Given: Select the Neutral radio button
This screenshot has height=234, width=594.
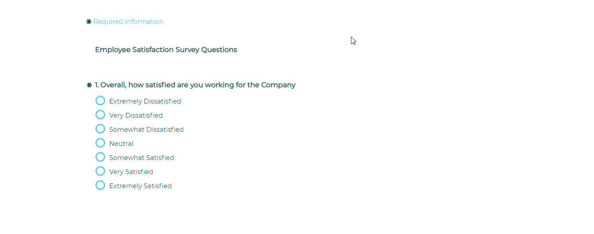Looking at the screenshot, I should pos(100,143).
